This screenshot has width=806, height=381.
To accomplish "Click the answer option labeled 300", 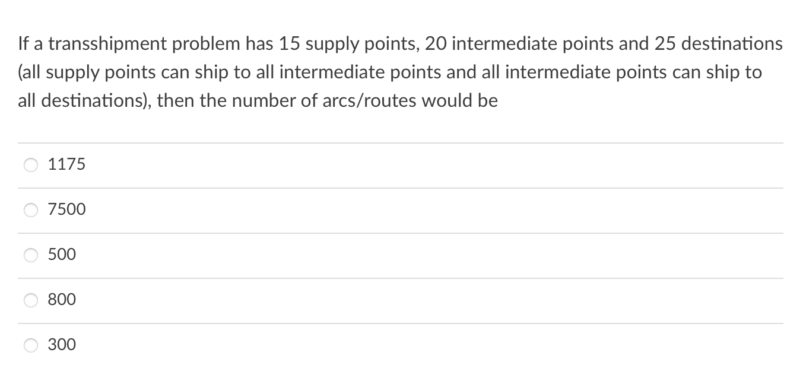I will (62, 345).
